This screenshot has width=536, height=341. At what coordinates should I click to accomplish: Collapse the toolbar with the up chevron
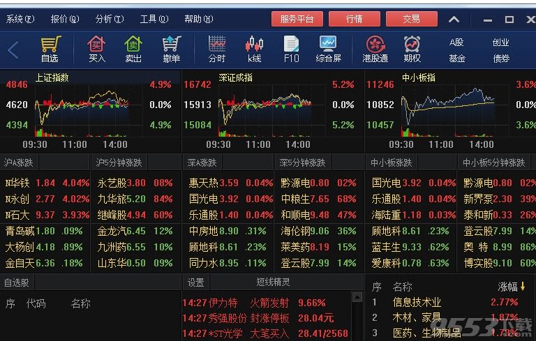[454, 19]
